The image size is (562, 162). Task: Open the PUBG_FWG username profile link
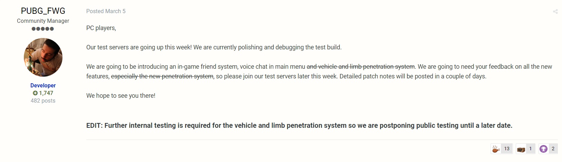(43, 11)
